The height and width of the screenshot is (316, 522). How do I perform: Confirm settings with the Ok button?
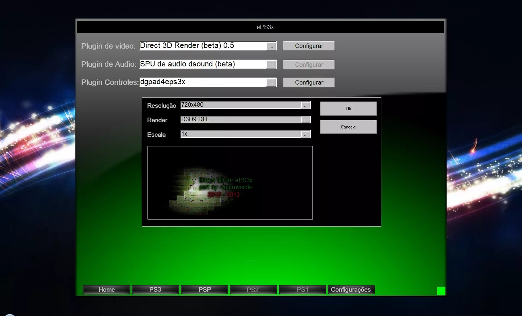349,108
